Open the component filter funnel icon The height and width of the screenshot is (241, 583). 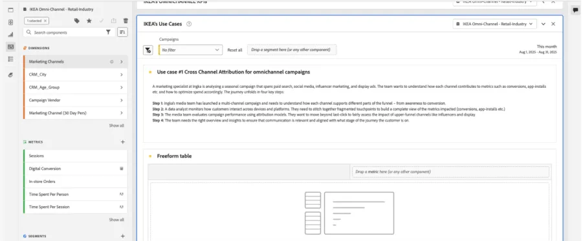coord(108,32)
